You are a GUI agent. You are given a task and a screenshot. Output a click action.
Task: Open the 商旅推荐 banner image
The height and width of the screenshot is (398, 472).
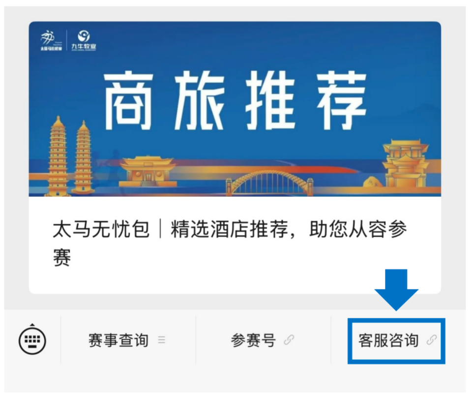pos(235,109)
